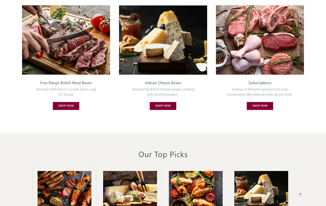Open the raw meat subscriptions image

point(260,40)
